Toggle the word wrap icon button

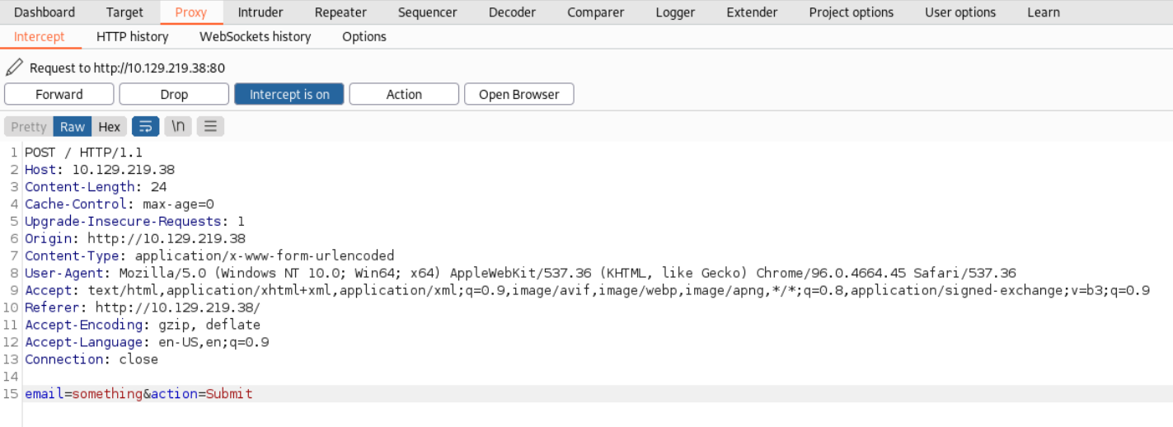(x=146, y=126)
